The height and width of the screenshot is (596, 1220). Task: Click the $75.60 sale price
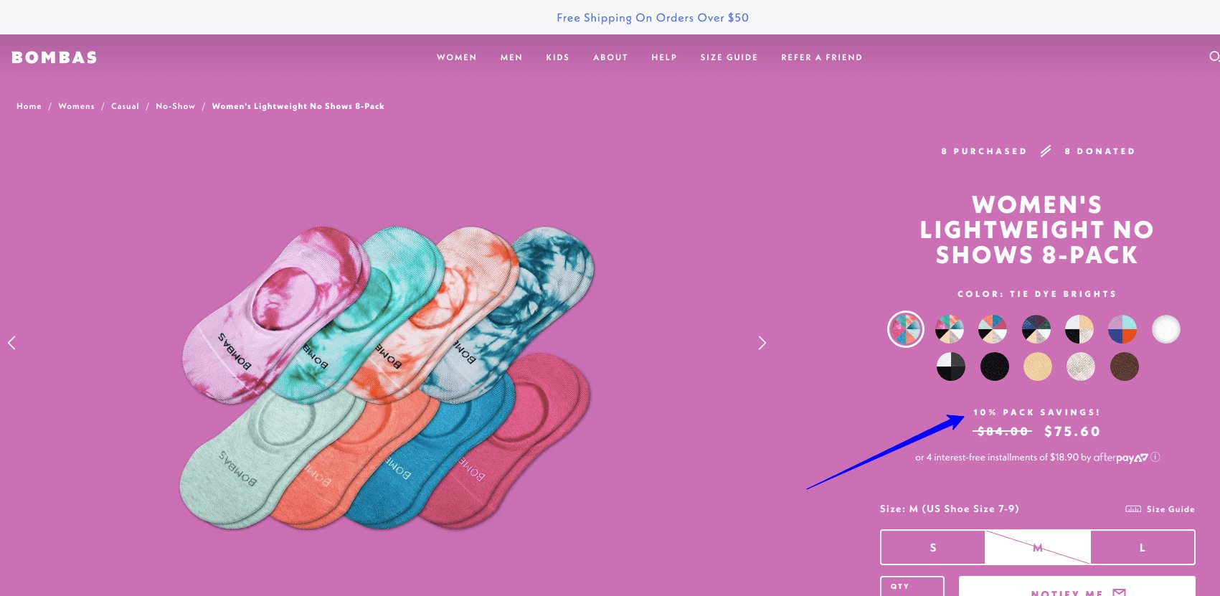tap(1072, 431)
